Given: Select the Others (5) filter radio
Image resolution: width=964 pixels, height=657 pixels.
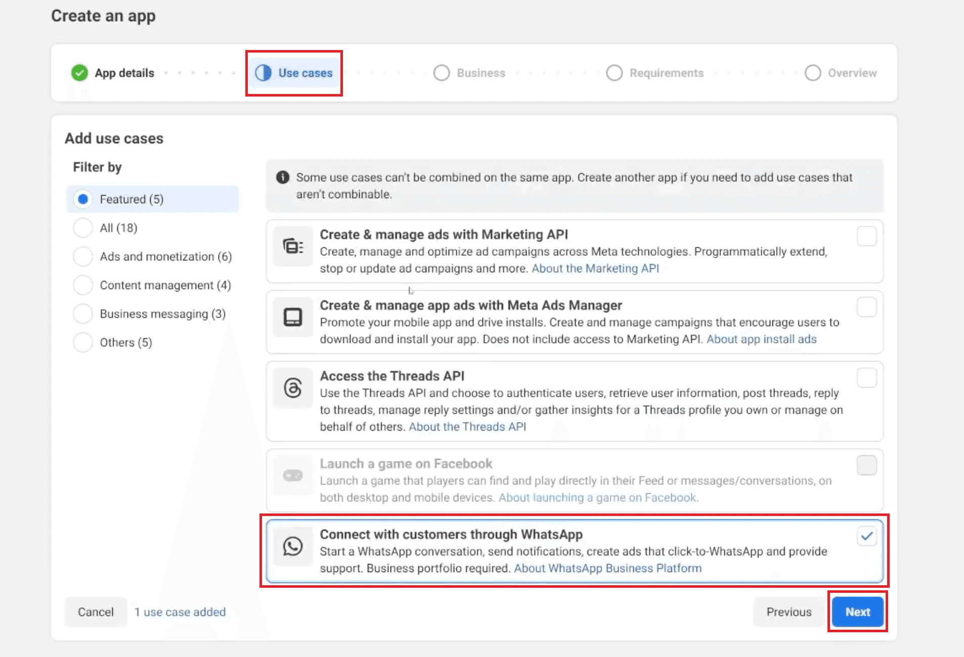Looking at the screenshot, I should click(83, 342).
